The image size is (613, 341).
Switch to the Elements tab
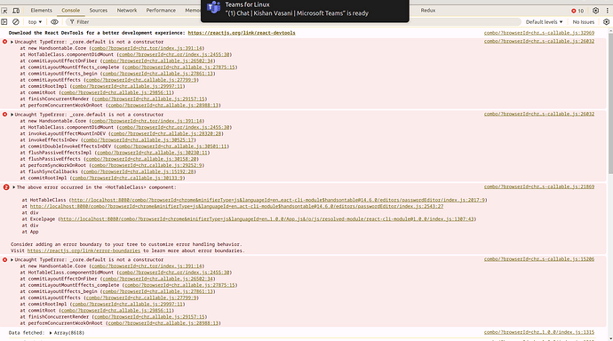coord(41,11)
